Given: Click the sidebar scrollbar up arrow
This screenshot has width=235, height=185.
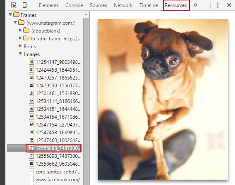Looking at the screenshot, I should (86, 15).
